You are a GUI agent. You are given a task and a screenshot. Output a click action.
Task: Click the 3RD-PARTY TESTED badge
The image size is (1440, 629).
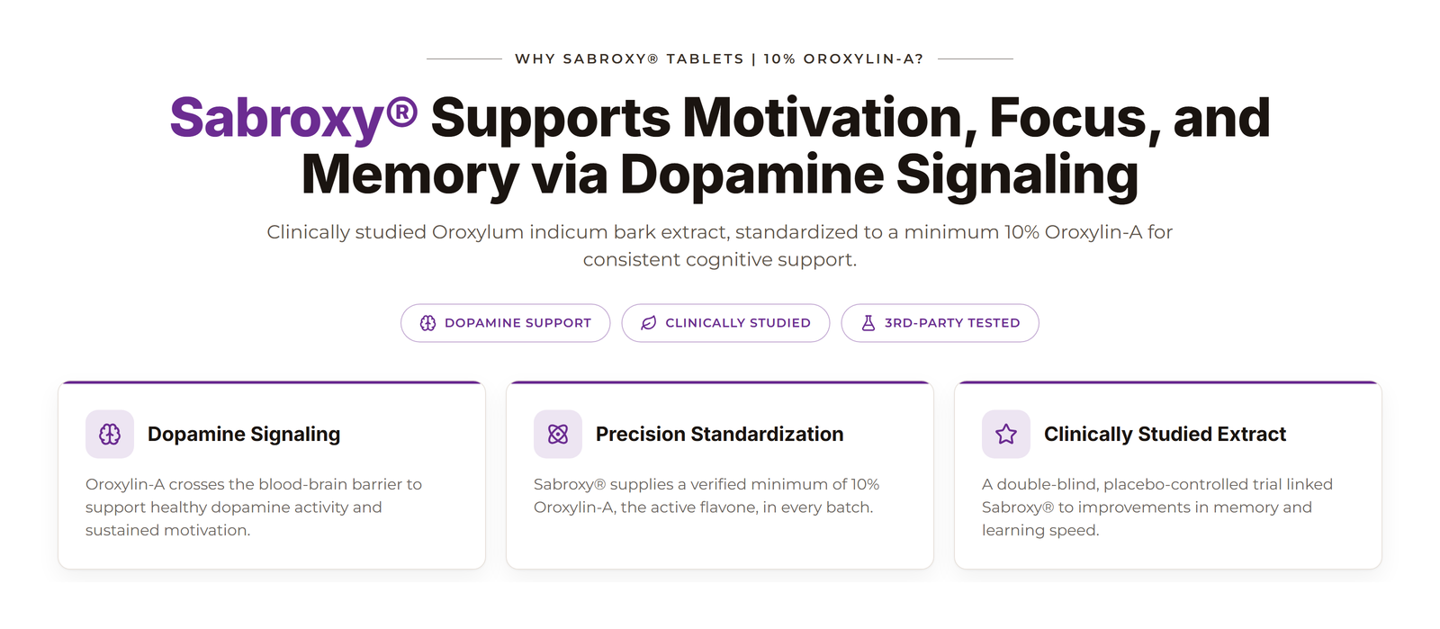940,323
